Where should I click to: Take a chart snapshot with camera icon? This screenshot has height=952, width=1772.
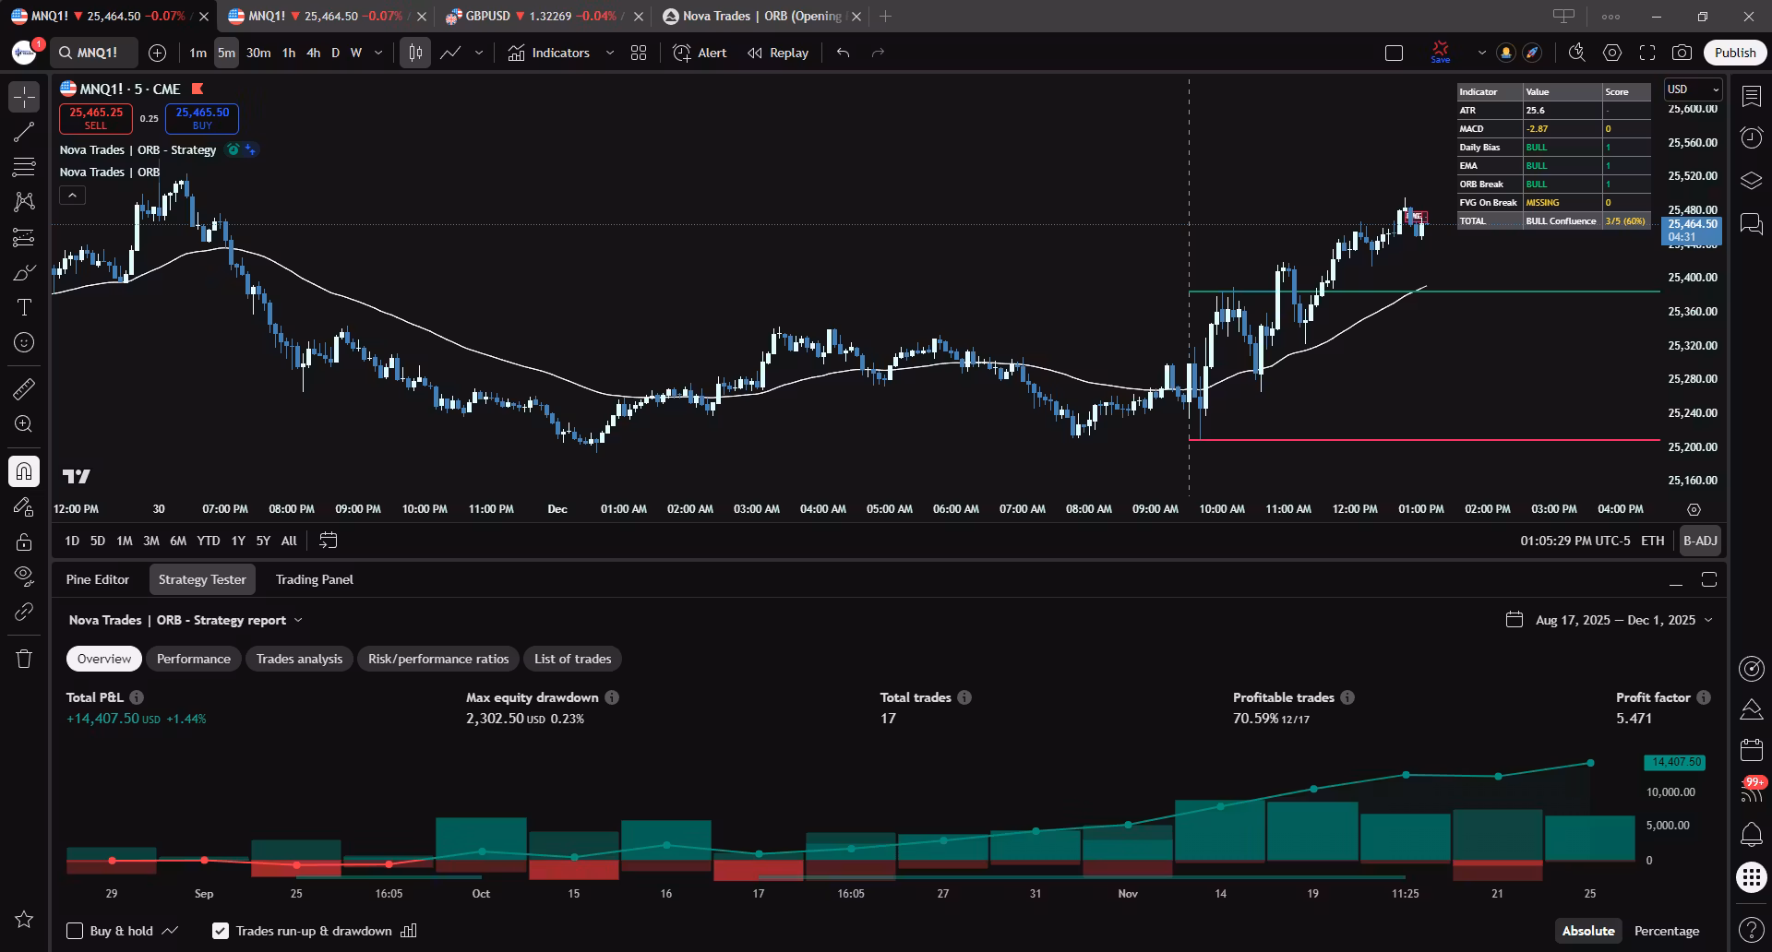1682,53
